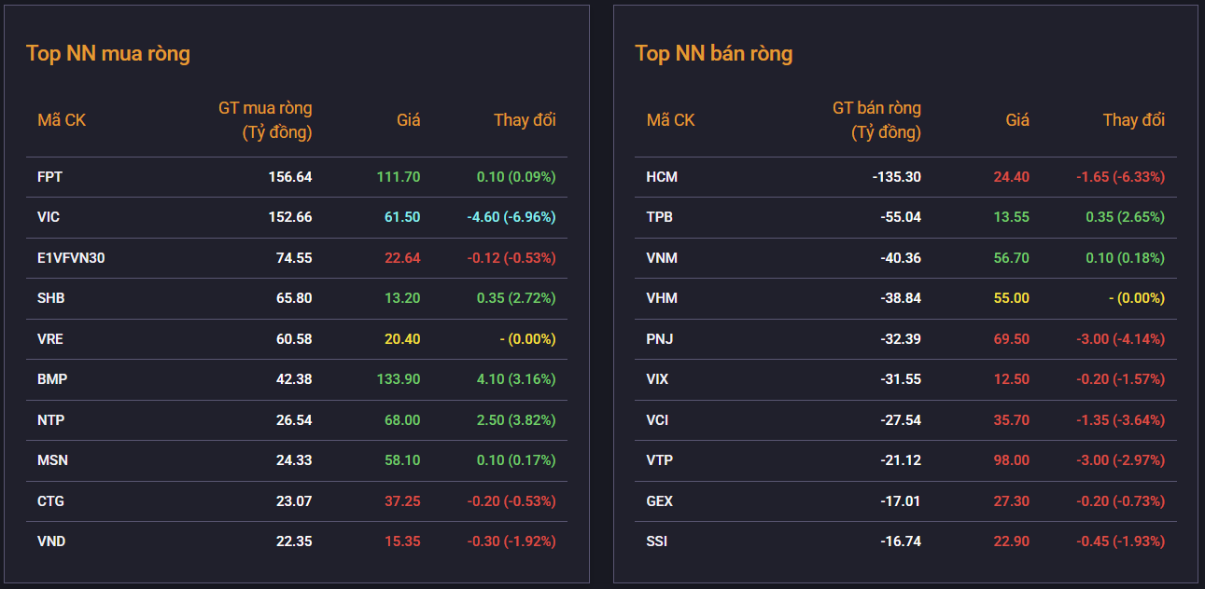Click SSI change -0.45 (-1.93%)
Viewport: 1205px width, 589px height.
click(x=1120, y=541)
